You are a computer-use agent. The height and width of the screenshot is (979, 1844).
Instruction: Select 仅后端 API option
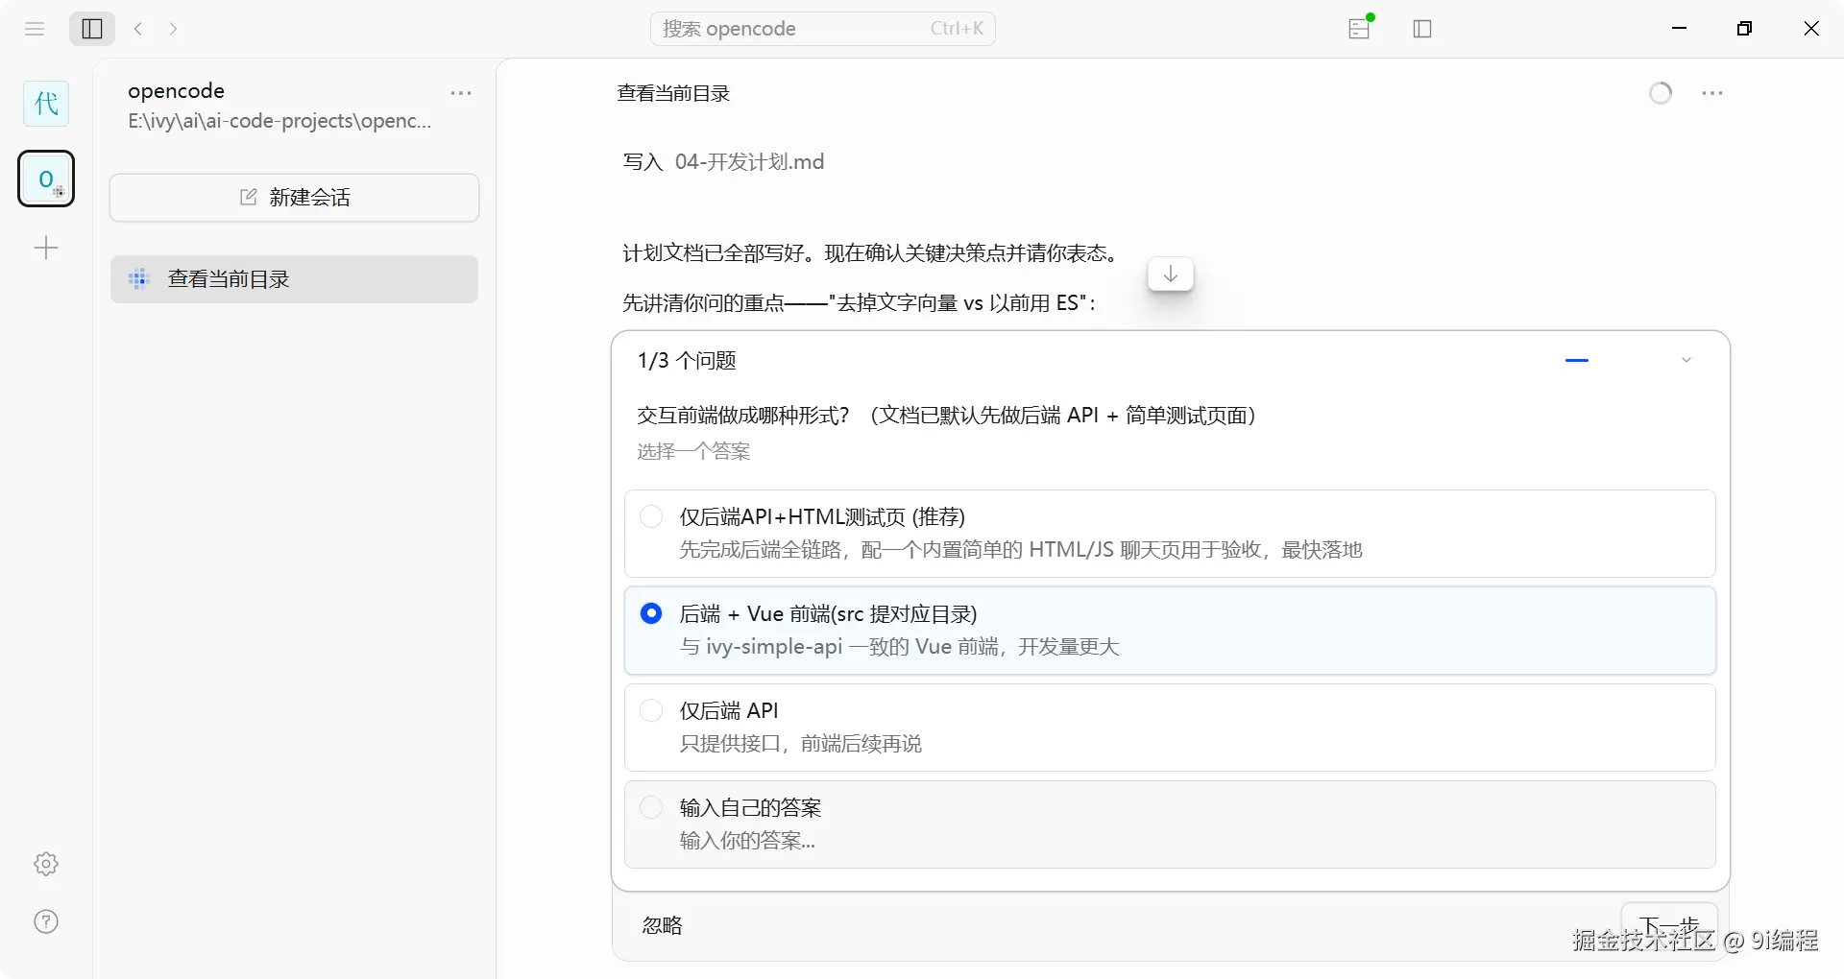coord(1170,728)
